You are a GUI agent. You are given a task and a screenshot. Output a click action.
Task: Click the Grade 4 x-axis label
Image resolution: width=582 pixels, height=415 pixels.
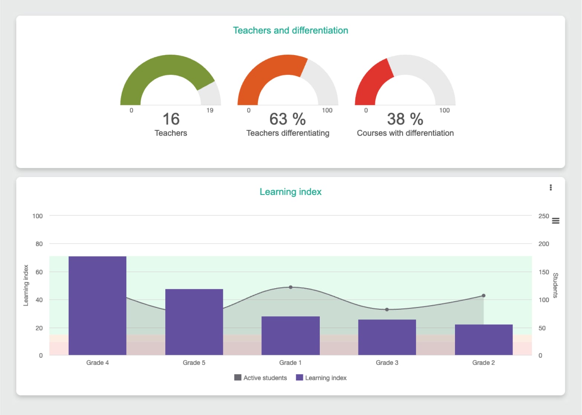coord(97,363)
